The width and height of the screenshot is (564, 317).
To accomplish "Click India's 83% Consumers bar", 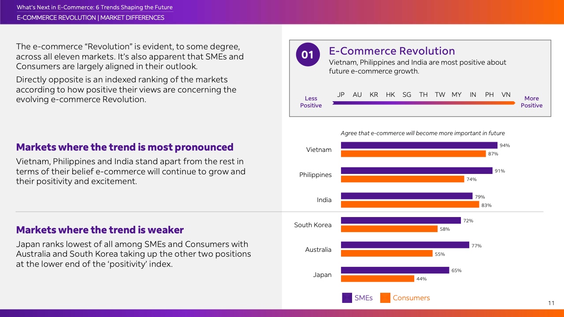I will click(x=410, y=204).
